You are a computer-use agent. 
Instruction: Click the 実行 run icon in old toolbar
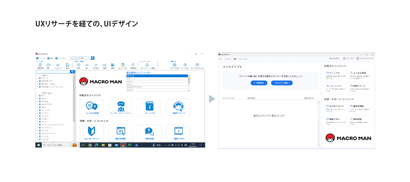click(78, 65)
